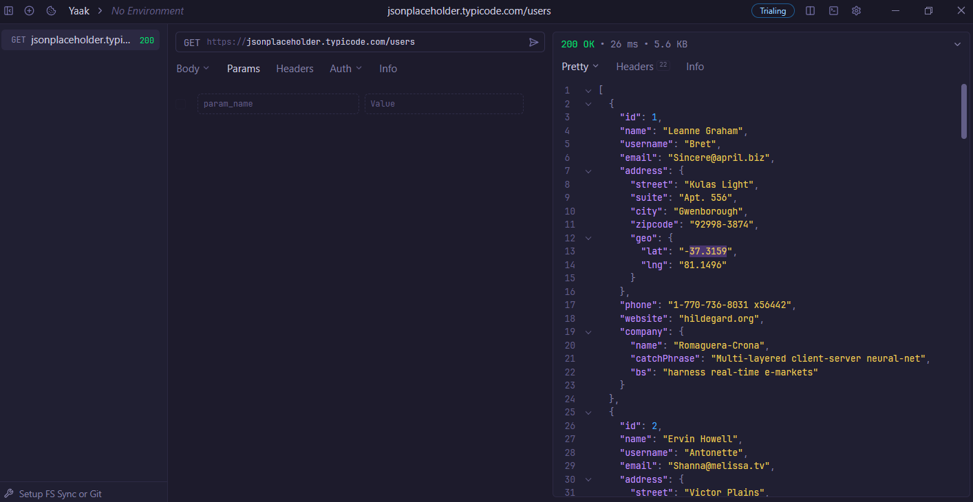Toggle the sidebar collapse icon

pos(9,11)
